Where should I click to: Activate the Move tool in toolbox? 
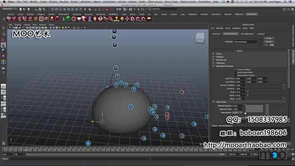(x=3, y=45)
